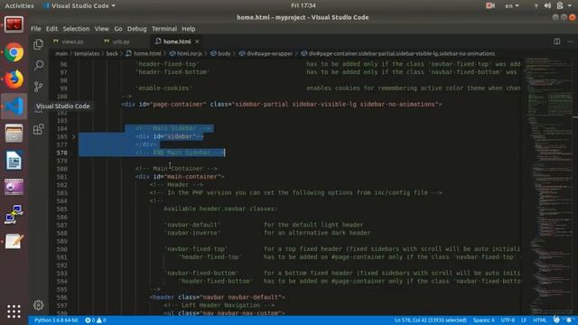
Task: Switch to the views.py tab
Action: pos(72,42)
